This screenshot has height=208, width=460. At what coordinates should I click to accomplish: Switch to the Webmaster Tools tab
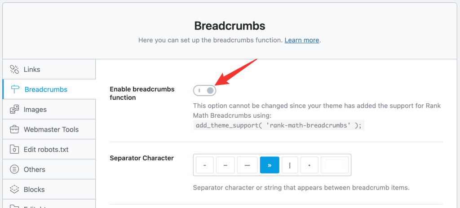(51, 129)
